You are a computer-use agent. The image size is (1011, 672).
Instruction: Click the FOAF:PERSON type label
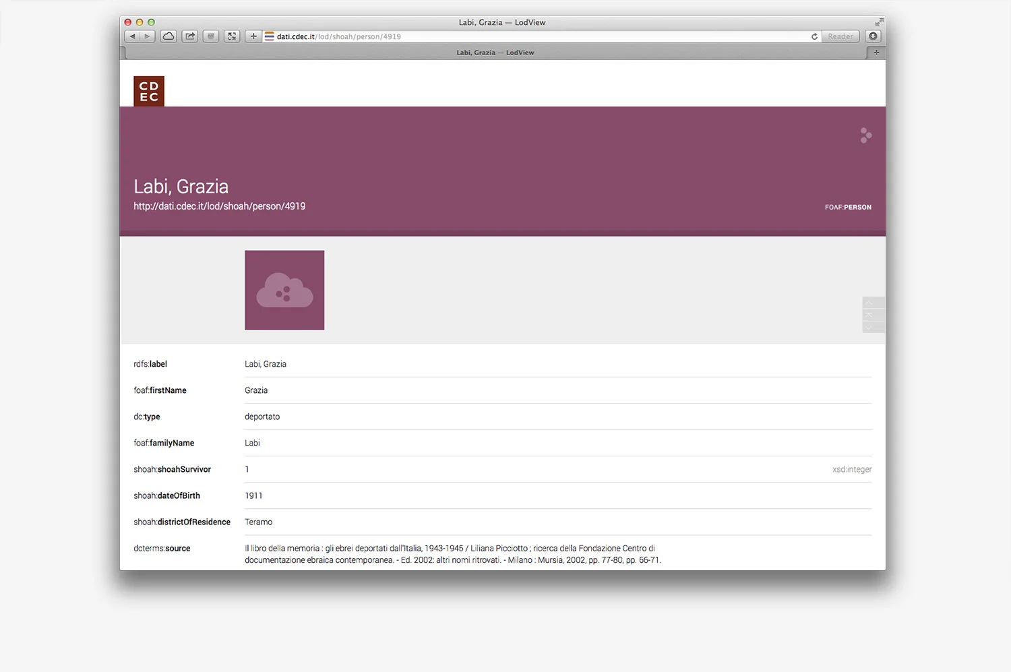(848, 207)
